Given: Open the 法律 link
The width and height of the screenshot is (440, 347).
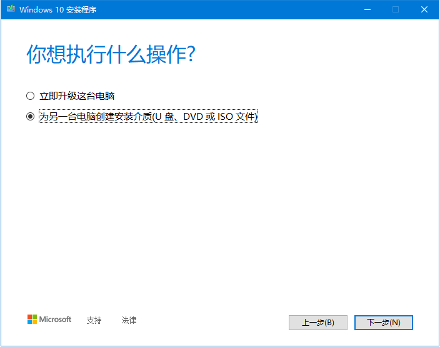Looking at the screenshot, I should point(129,320).
